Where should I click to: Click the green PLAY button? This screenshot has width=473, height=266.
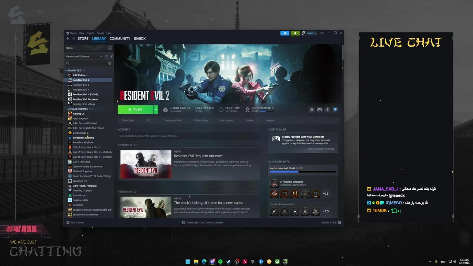135,109
